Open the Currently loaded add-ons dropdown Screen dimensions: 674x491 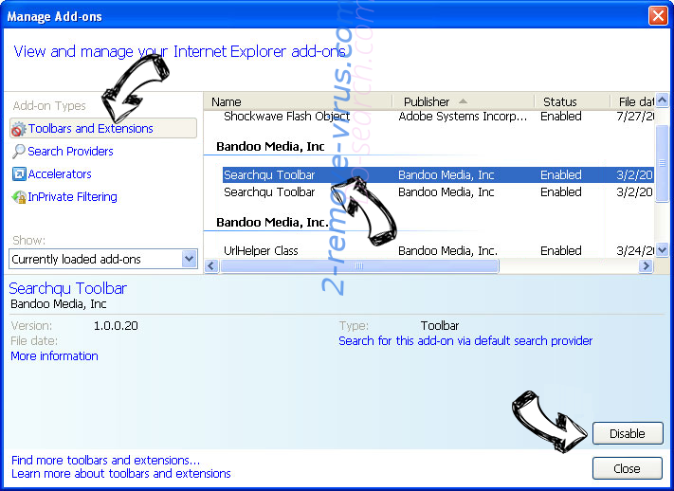(103, 260)
